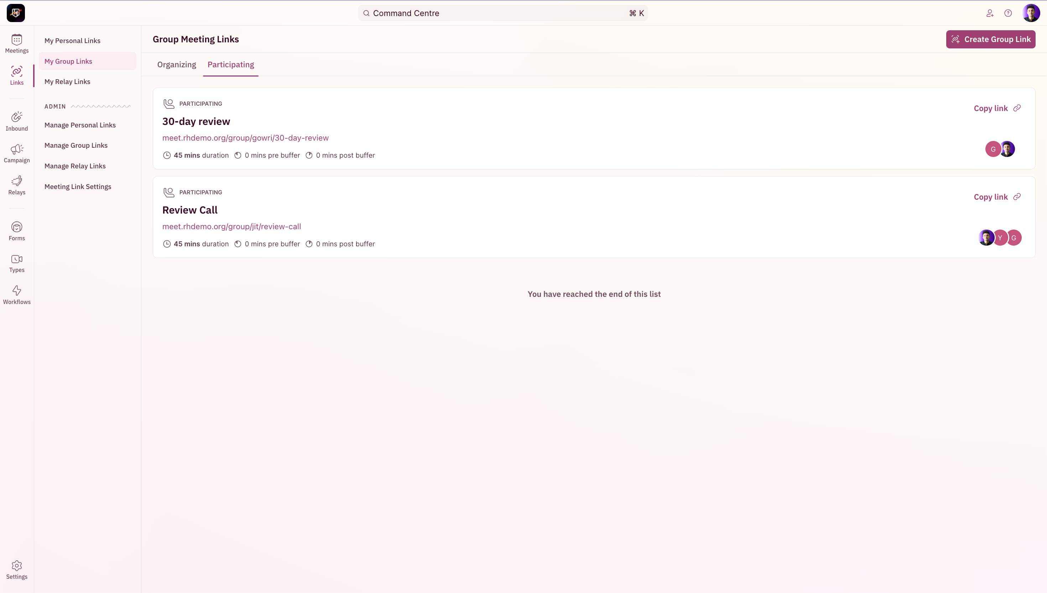Click the Y avatar on Review Call card
Image resolution: width=1047 pixels, height=593 pixels.
click(1000, 238)
